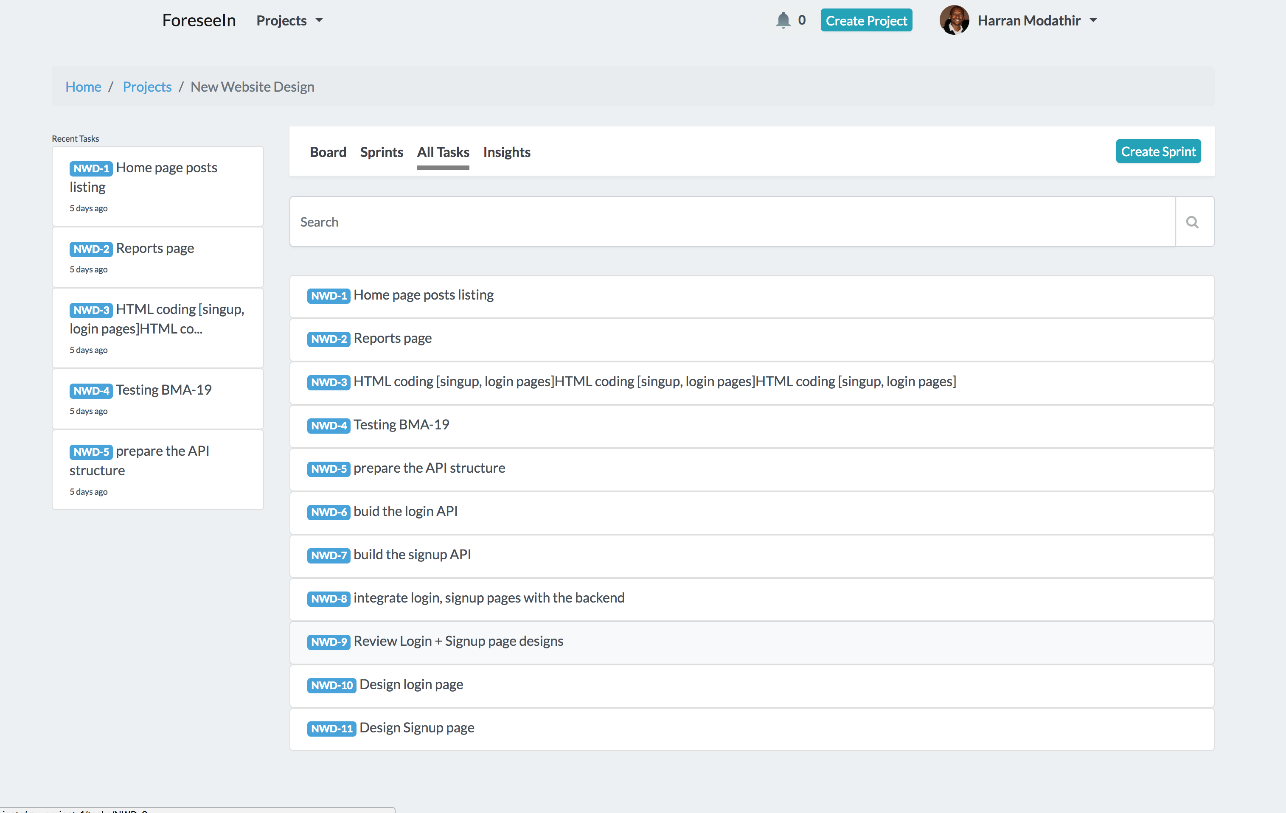Expand the Projects dropdown in navbar
The width and height of the screenshot is (1286, 813).
289,20
